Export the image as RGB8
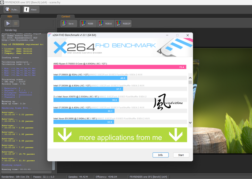This screenshot has width=252, height=179. tap(87, 24)
